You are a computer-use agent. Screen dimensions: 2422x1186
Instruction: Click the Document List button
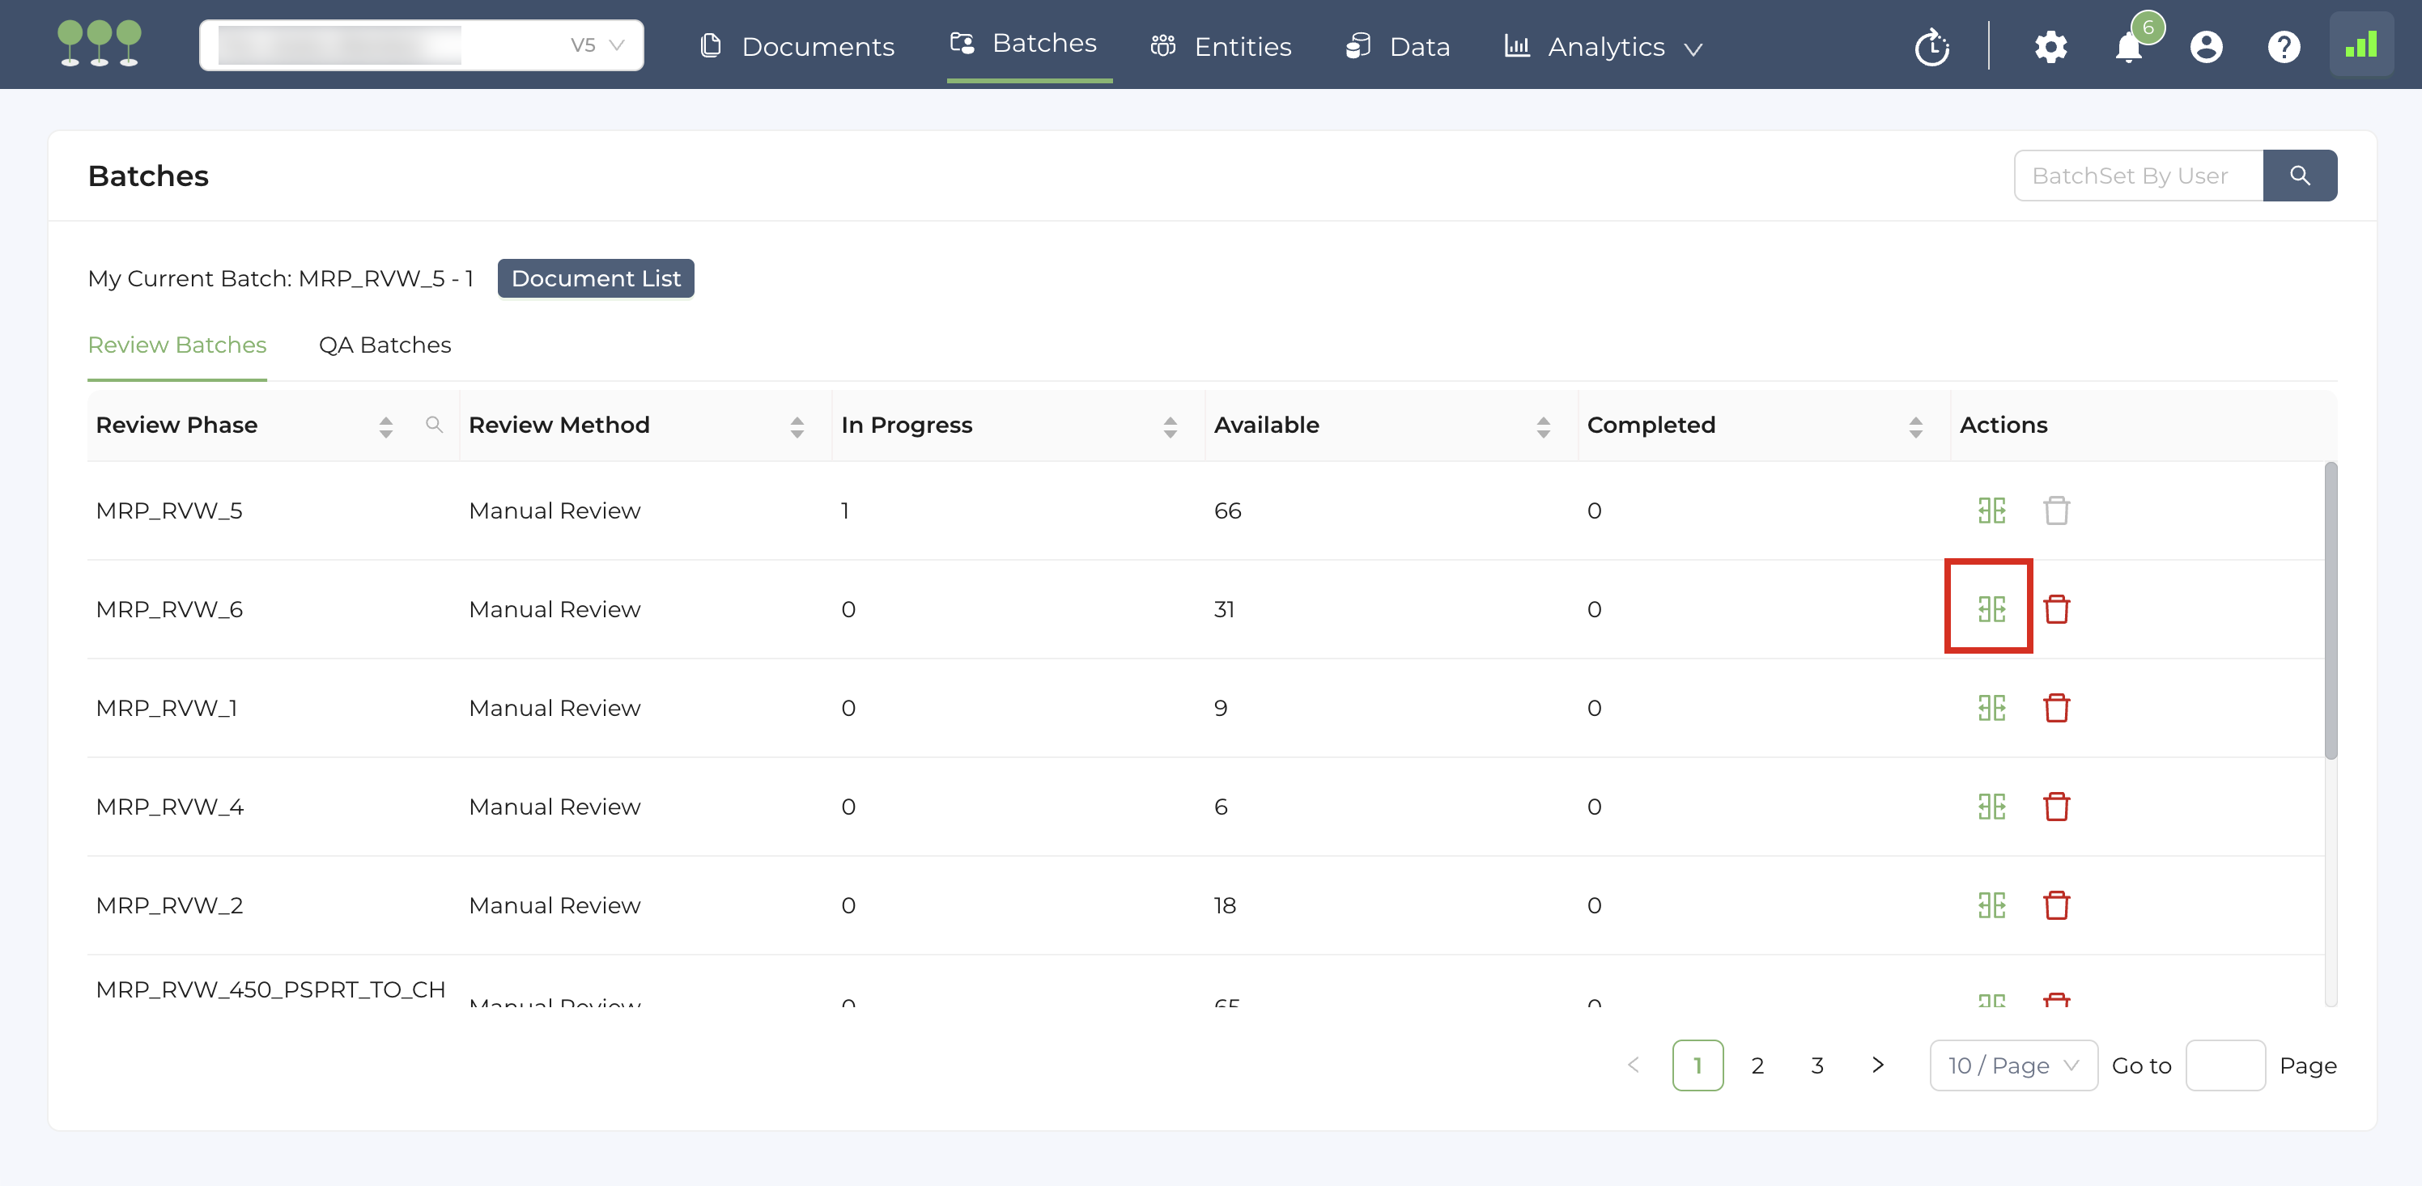click(x=595, y=278)
